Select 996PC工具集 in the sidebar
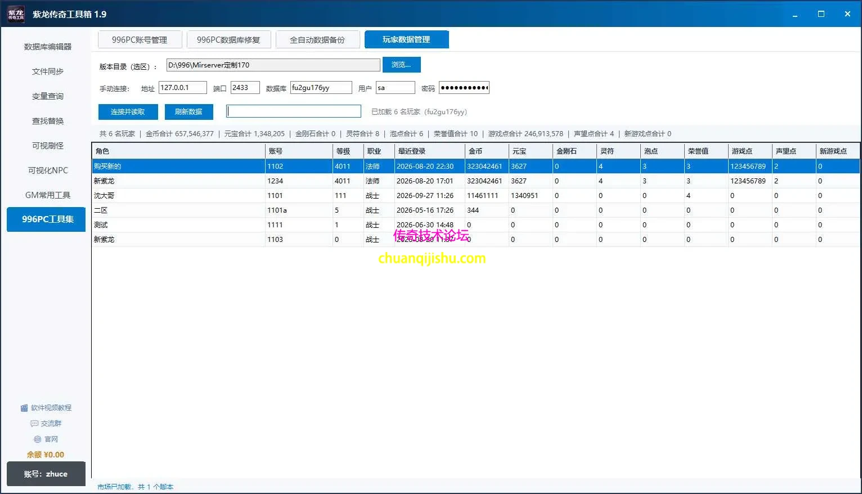 point(46,219)
